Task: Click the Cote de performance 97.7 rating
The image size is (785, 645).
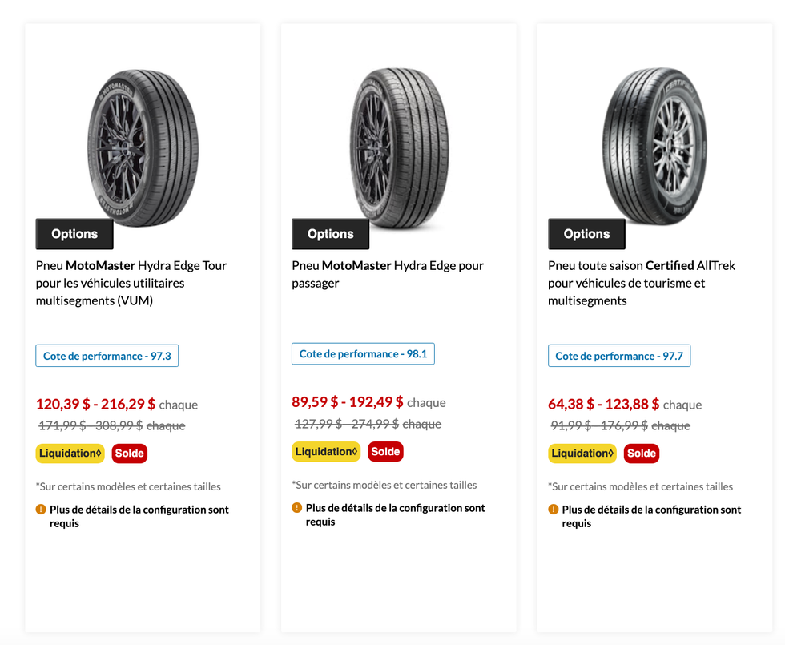Action: tap(619, 356)
